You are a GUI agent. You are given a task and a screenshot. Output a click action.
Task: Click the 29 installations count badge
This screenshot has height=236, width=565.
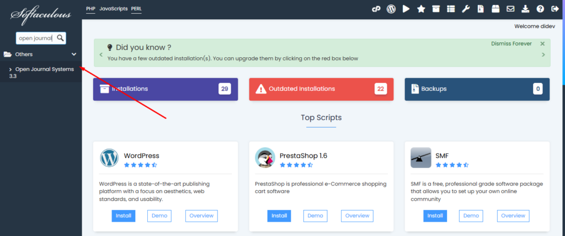click(x=225, y=89)
